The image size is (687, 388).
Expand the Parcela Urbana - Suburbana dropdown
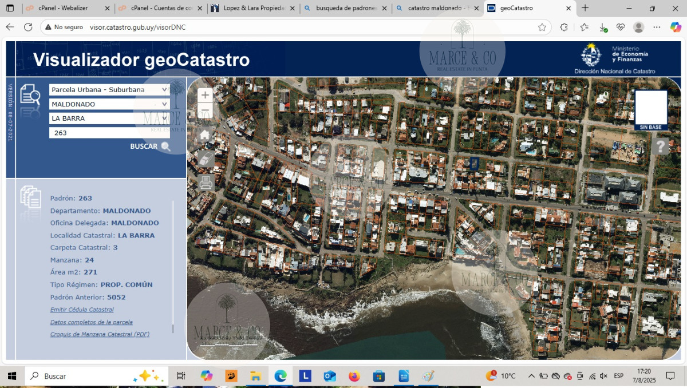click(x=109, y=90)
